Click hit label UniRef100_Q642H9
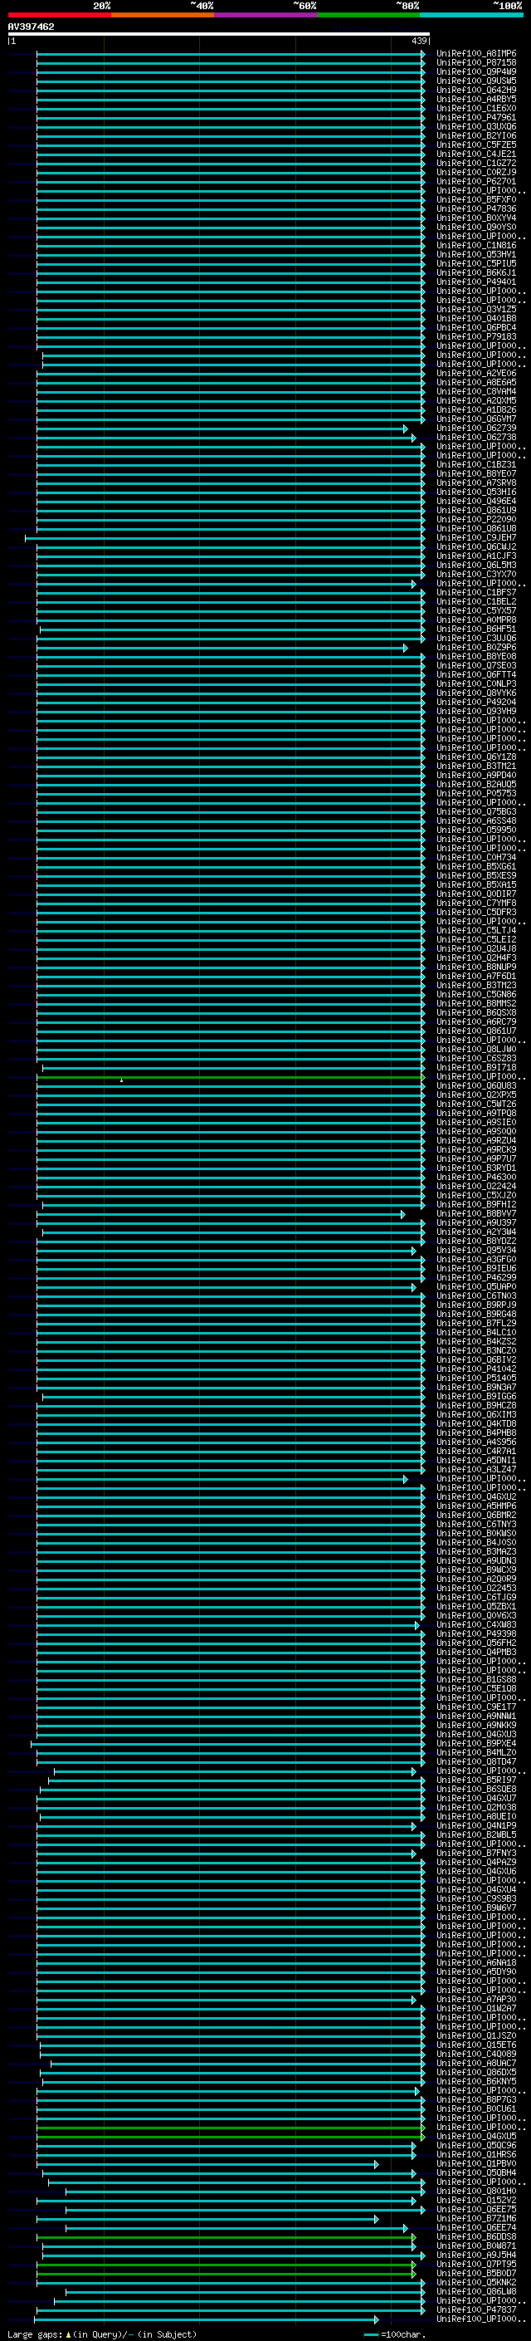Screen dimensions: 531x2341 click(x=475, y=90)
